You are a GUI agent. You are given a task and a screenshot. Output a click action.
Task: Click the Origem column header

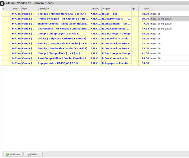point(116,9)
